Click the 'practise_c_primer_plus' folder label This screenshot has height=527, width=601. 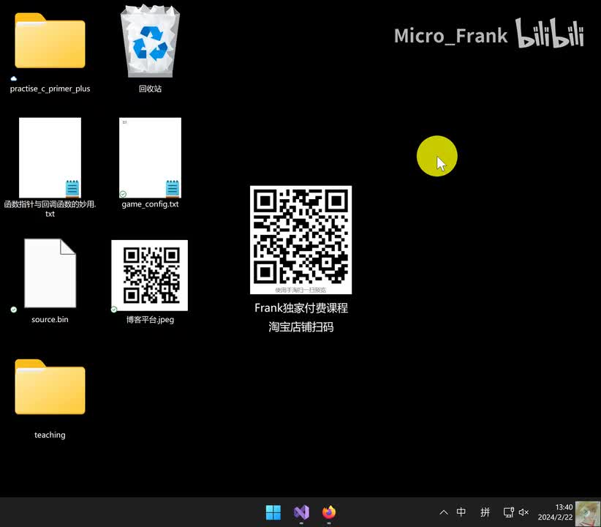(x=50, y=89)
